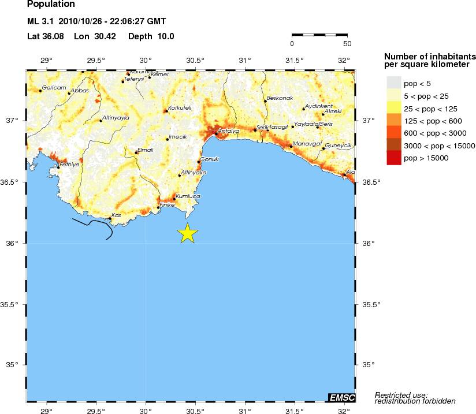Screen dimensions: 476x414
Task: Select the '25 < pop < 125' yellow swatch
Action: point(393,109)
